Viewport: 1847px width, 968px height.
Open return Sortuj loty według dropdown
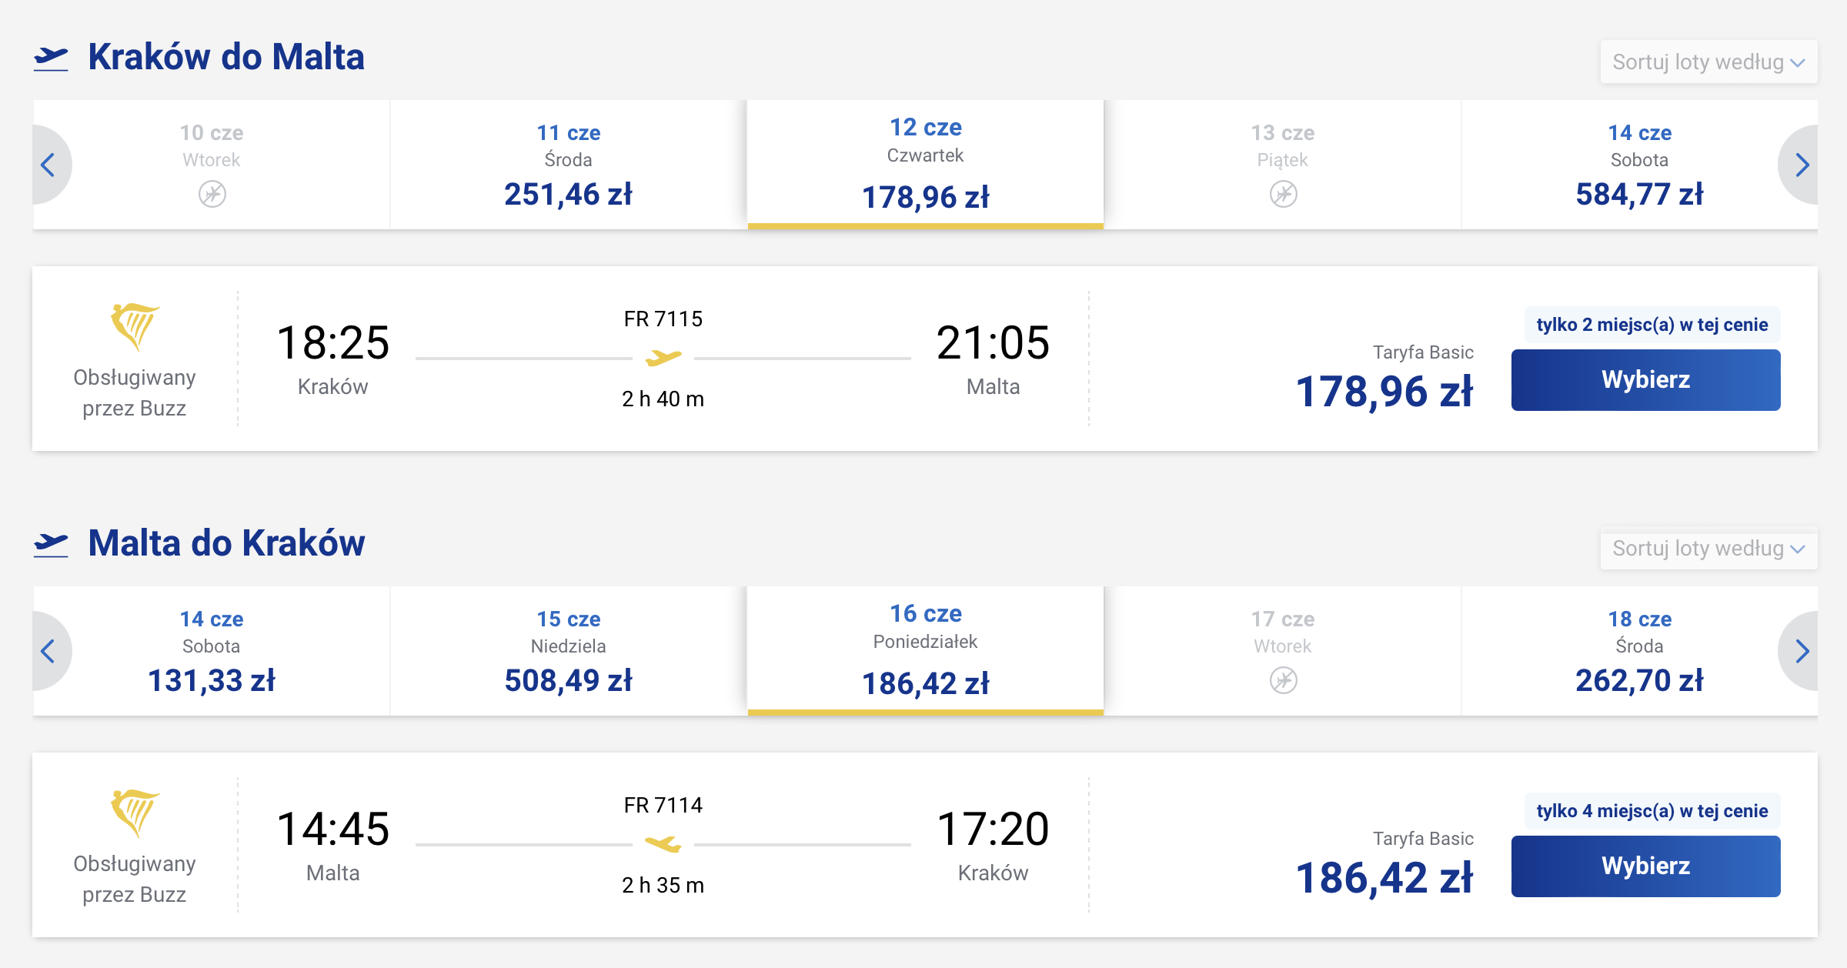click(1708, 548)
